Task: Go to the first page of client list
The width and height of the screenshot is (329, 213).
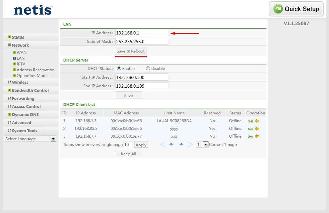Action: click(x=163, y=145)
